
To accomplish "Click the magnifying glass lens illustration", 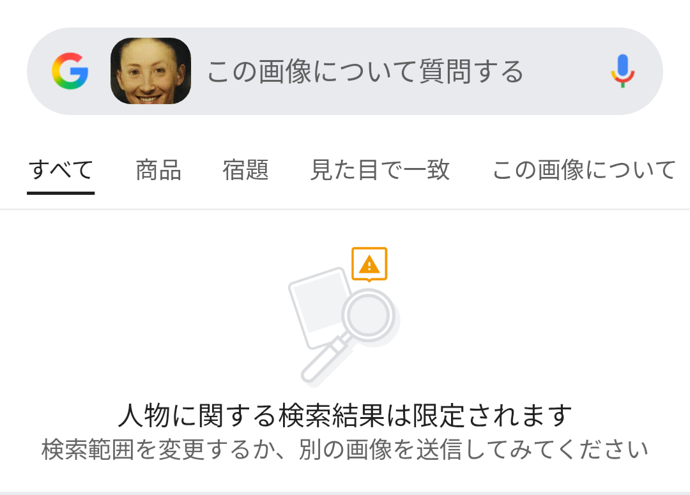I will click(x=368, y=315).
